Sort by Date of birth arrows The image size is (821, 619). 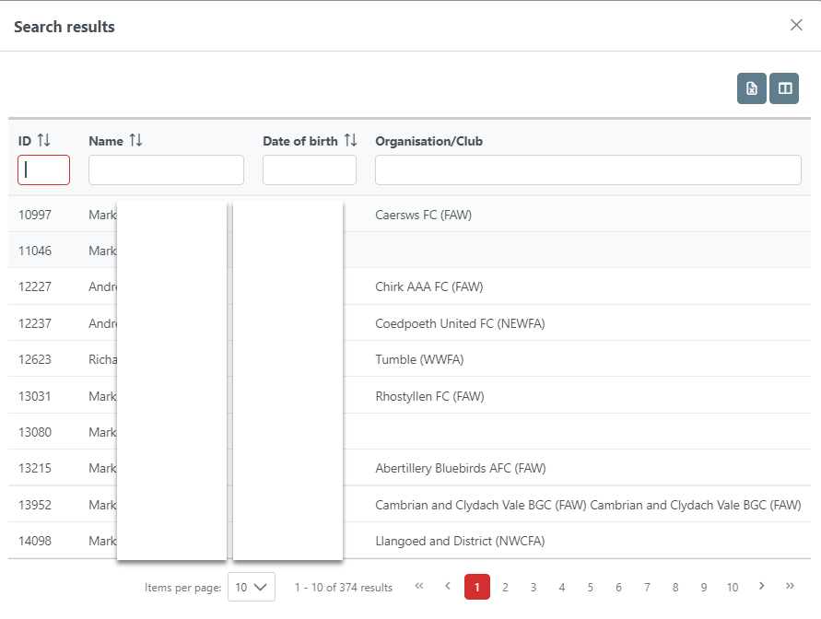[350, 141]
